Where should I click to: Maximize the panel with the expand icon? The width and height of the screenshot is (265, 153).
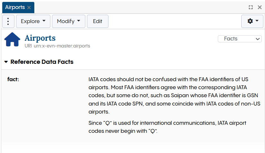[251, 7]
